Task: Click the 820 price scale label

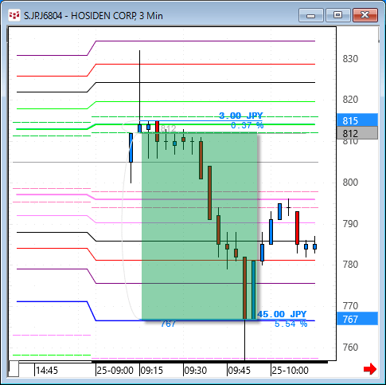Action: (350, 100)
